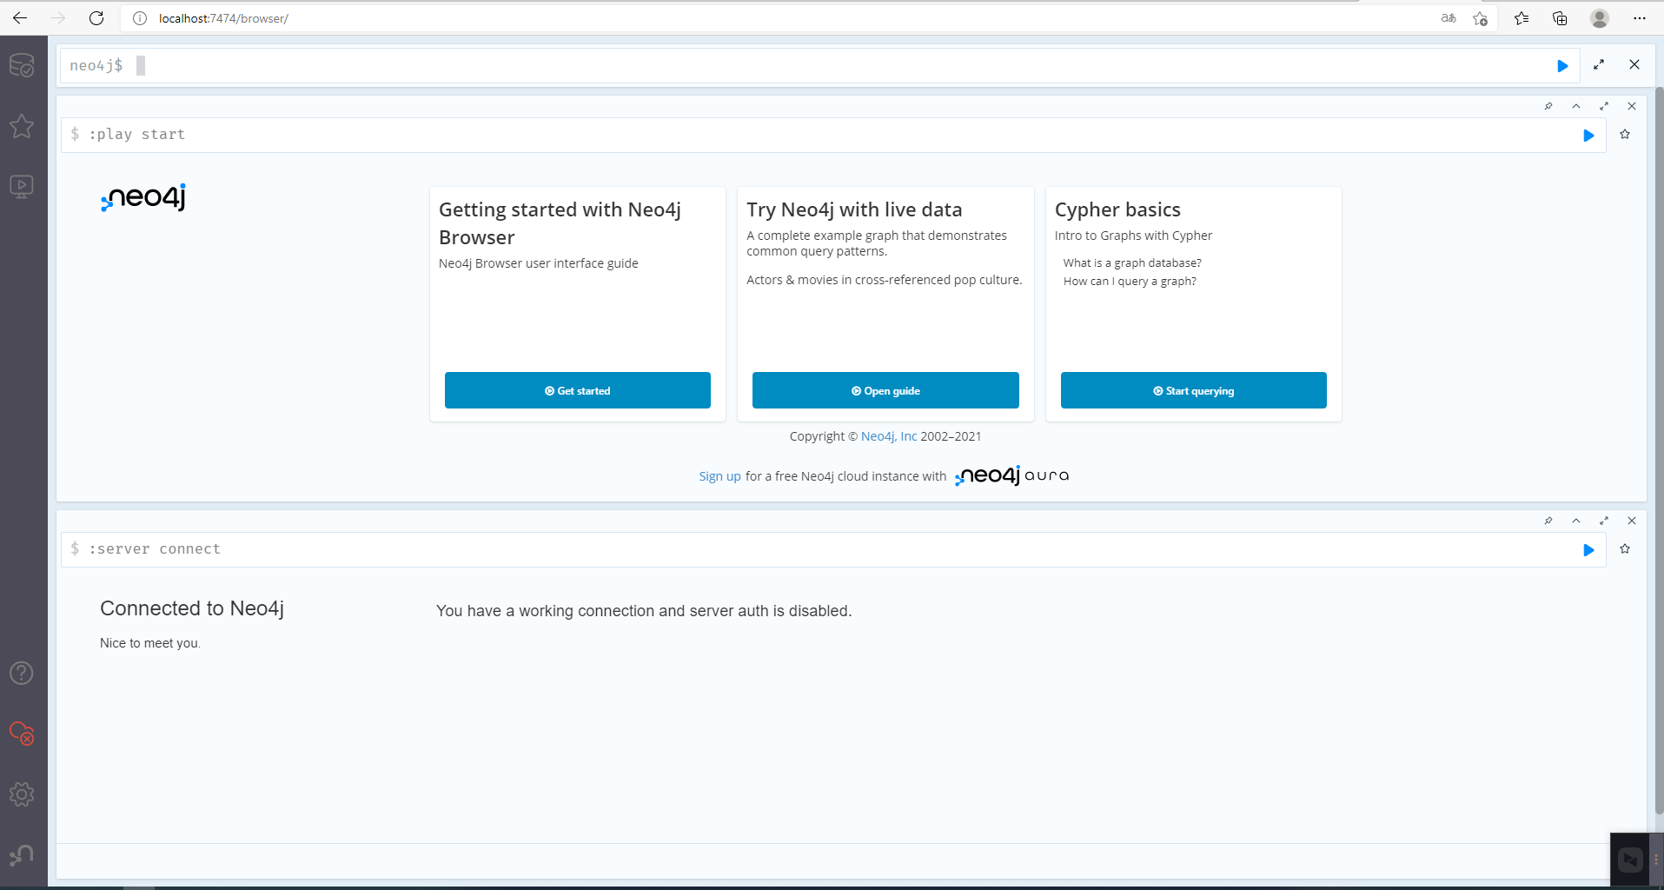Open the Cloud sync disconnected icon

pos(22,734)
